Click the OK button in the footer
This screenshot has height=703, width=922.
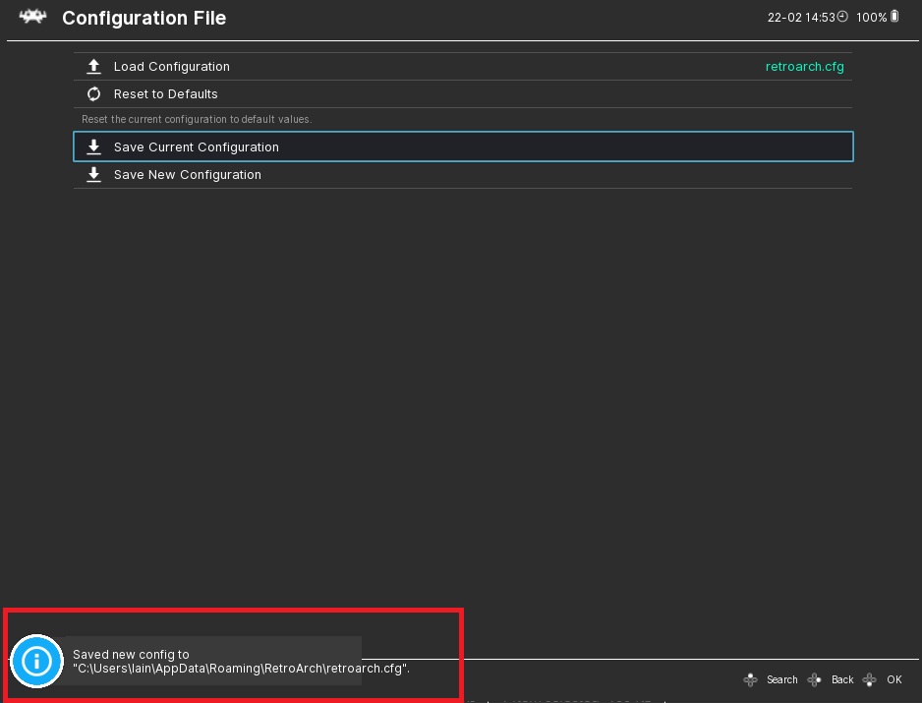click(894, 680)
